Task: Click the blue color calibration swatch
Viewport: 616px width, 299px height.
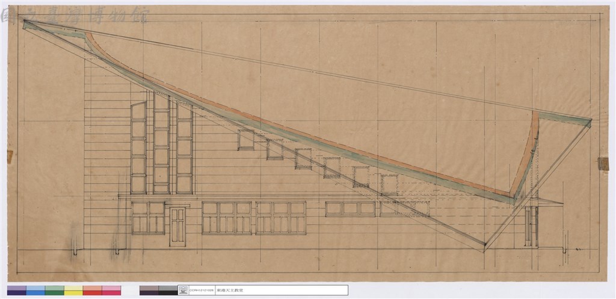Action: tap(35, 291)
